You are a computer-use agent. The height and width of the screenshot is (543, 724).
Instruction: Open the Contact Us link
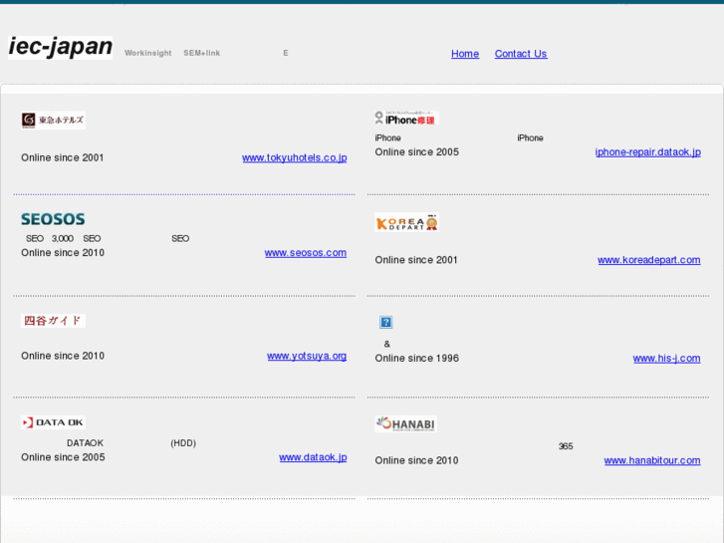[x=521, y=54]
